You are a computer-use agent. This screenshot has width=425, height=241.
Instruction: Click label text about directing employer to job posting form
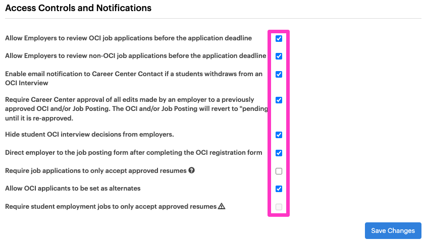pos(134,152)
